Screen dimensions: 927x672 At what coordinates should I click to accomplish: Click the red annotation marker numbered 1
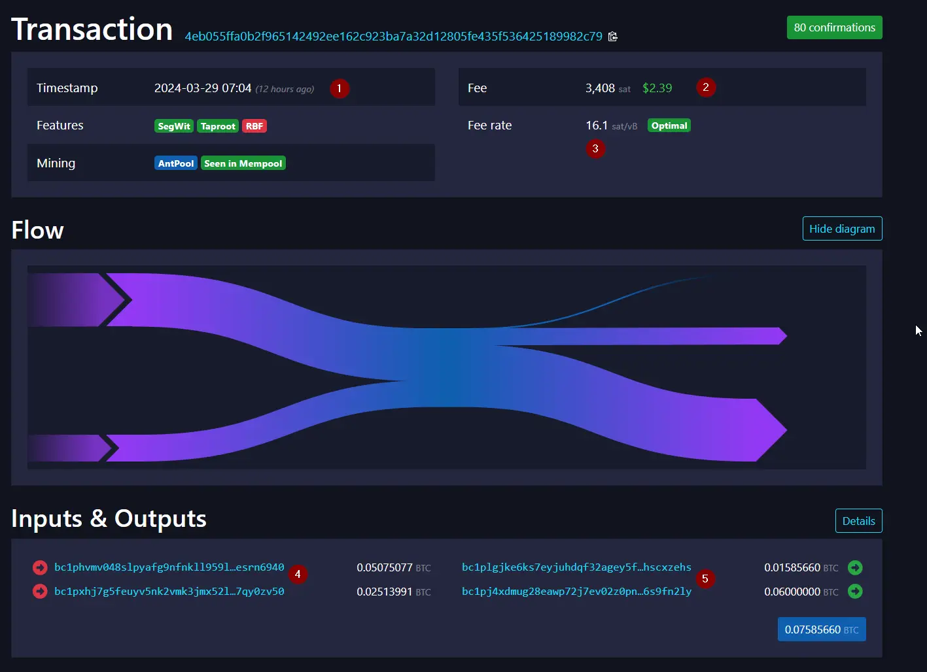(x=340, y=88)
